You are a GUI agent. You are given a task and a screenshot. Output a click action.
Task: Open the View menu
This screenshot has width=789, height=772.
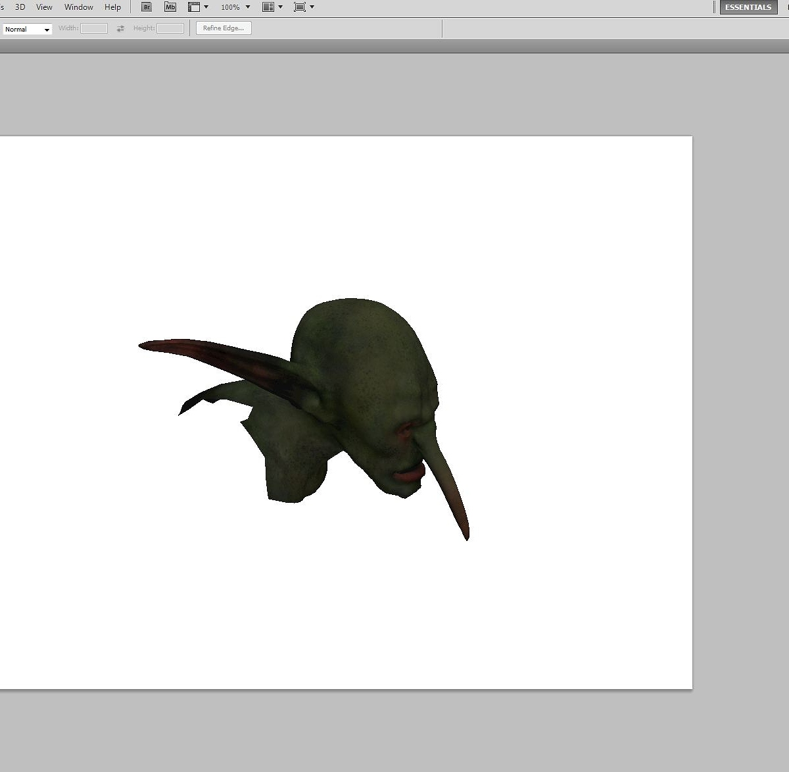(x=44, y=7)
